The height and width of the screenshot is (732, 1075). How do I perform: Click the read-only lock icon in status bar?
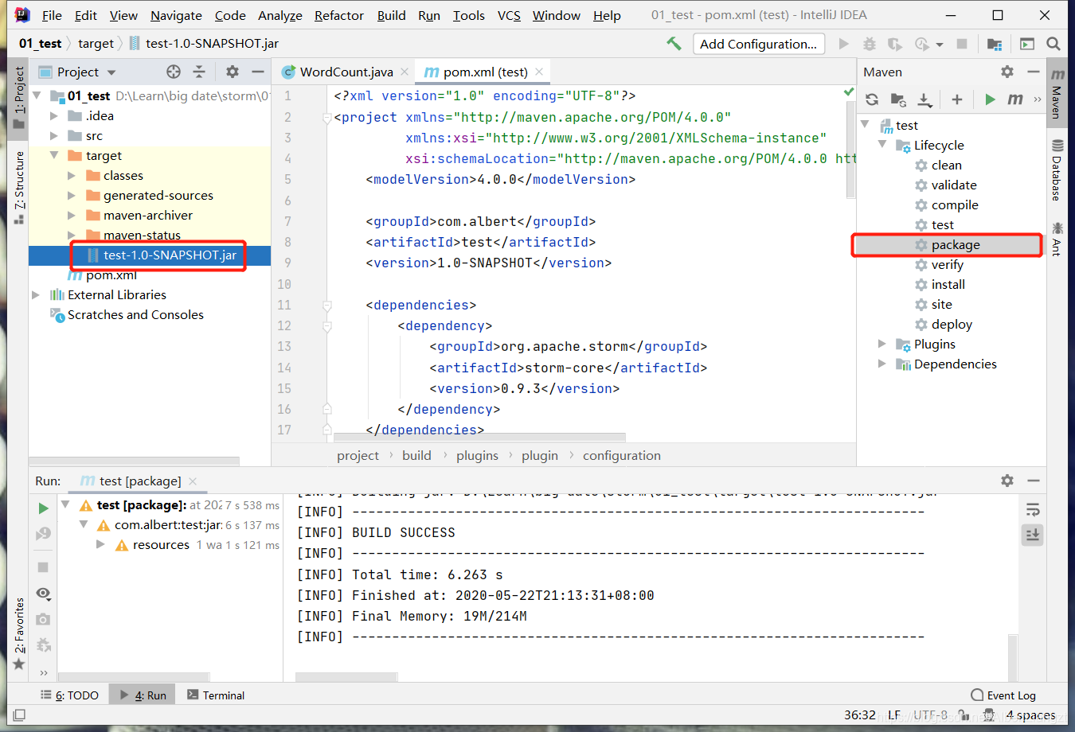tap(964, 715)
